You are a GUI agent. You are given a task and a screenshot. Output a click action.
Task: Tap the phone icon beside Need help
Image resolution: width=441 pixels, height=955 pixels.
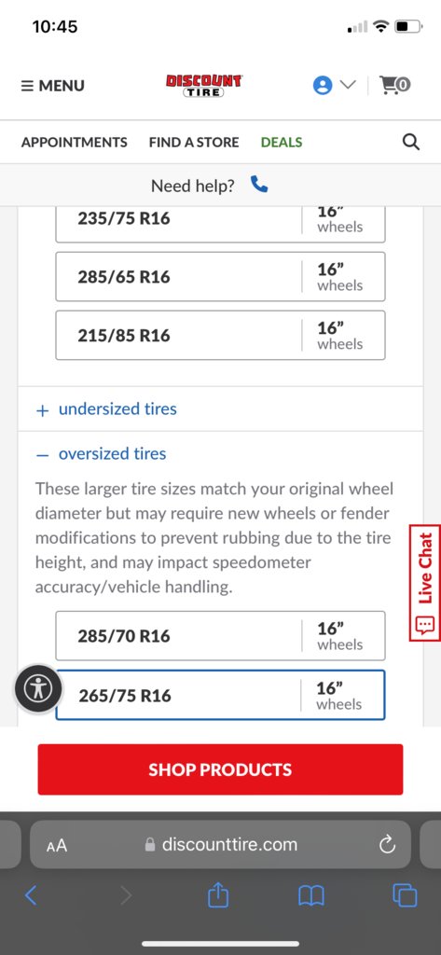tap(259, 185)
